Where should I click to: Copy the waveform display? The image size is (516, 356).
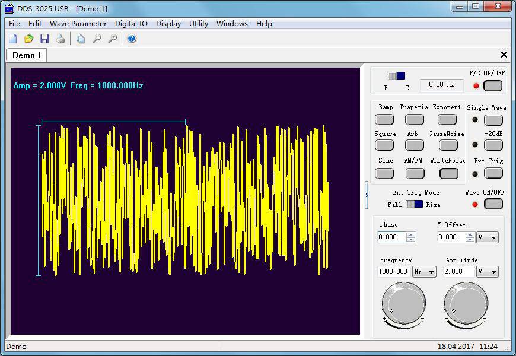[80, 38]
